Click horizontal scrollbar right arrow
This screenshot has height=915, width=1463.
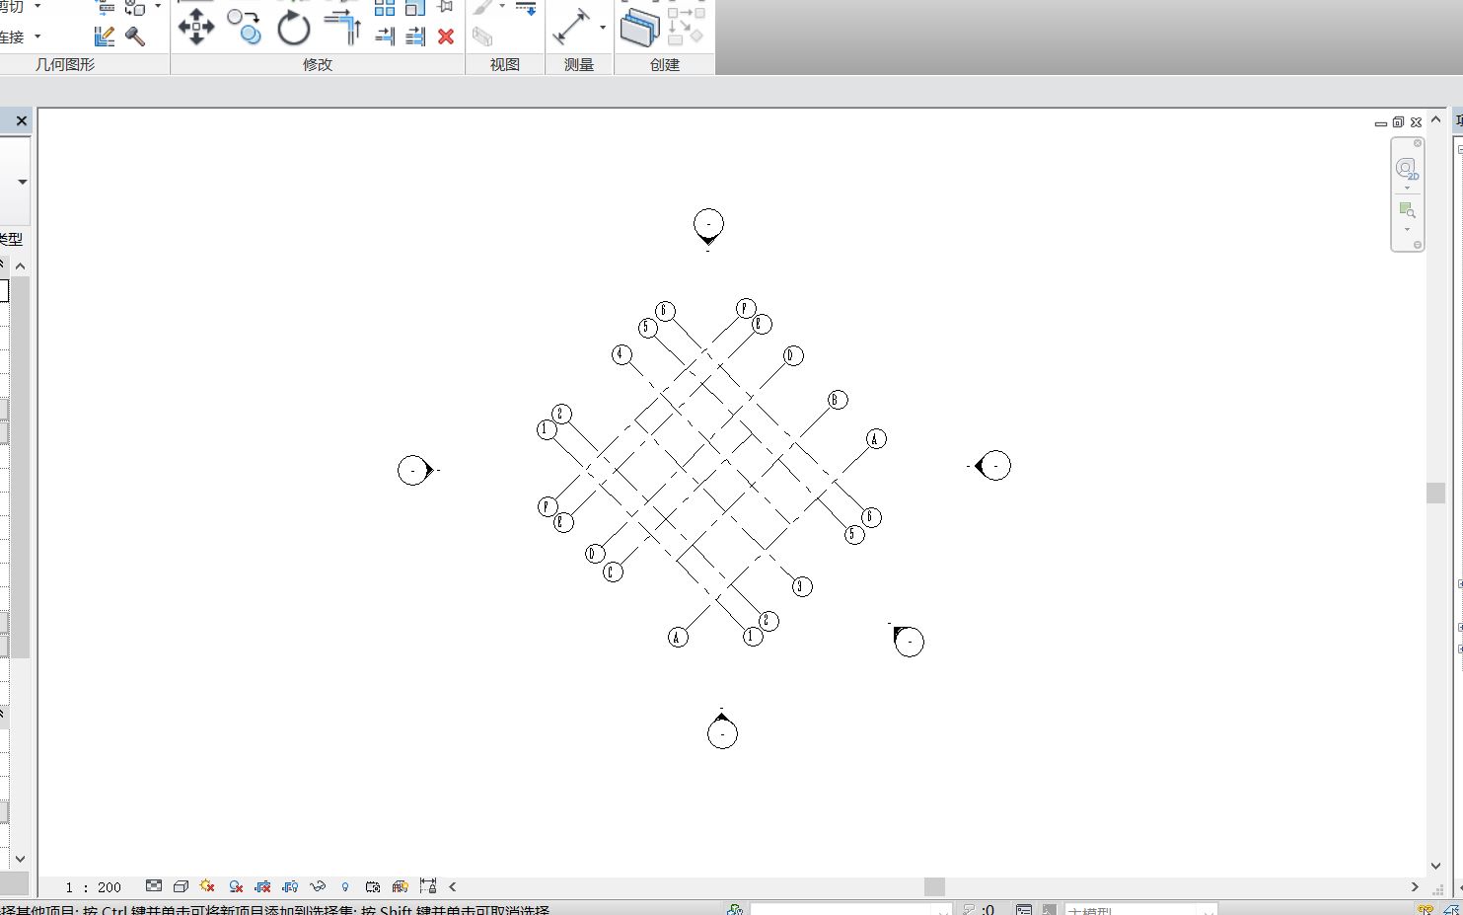click(1415, 886)
